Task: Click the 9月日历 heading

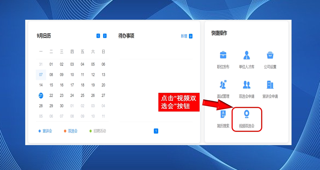Action: (x=44, y=36)
